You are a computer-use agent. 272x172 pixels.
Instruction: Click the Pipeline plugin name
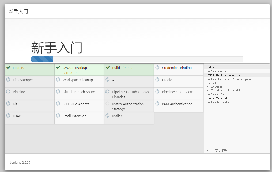[19, 92]
